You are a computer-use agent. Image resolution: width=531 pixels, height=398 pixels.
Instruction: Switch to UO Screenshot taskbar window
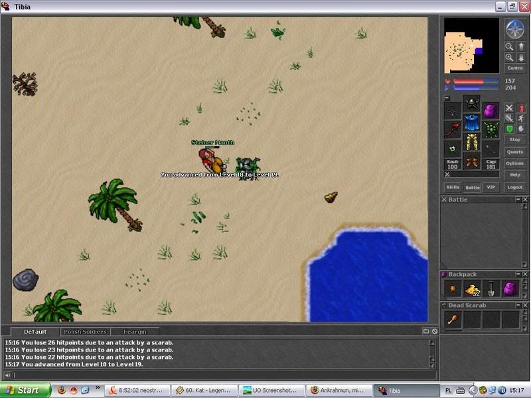(x=271, y=390)
